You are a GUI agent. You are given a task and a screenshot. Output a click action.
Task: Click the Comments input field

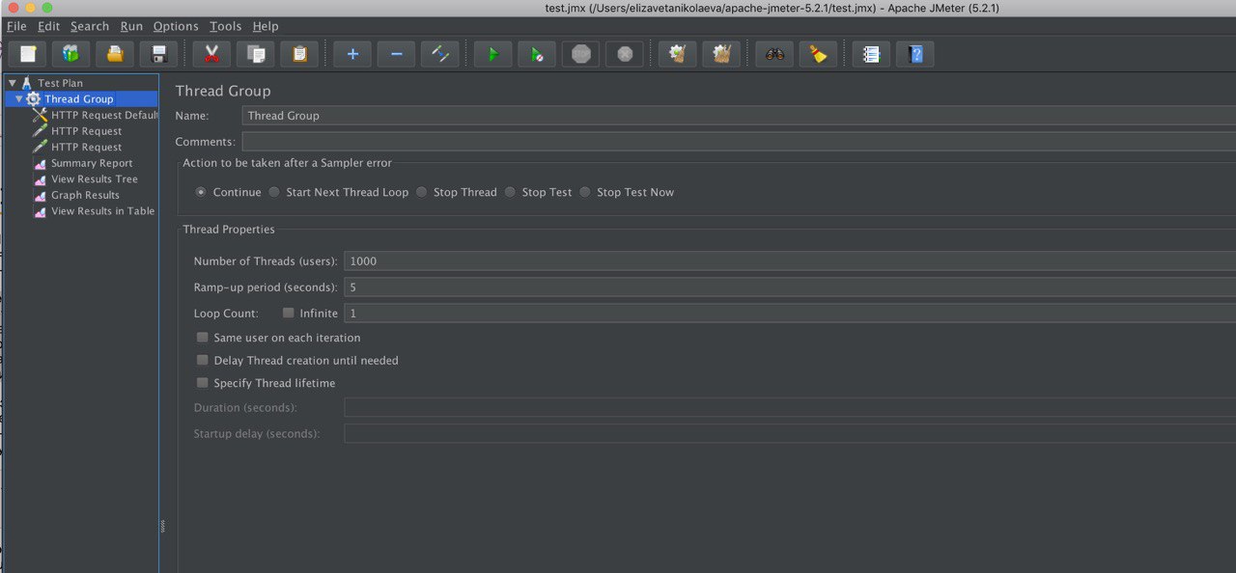(x=739, y=142)
